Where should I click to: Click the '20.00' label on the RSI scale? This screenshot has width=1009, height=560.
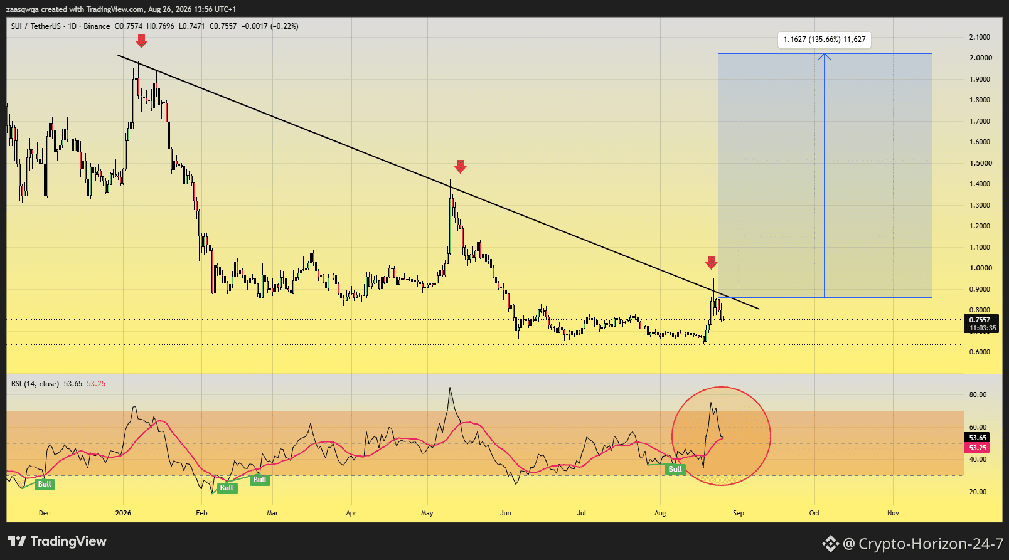pyautogui.click(x=978, y=492)
